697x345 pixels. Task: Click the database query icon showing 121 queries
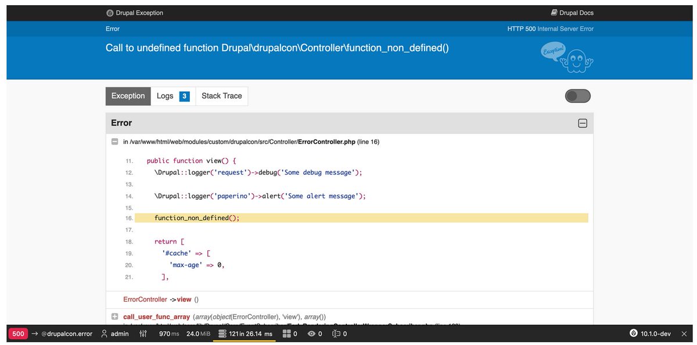tap(221, 333)
